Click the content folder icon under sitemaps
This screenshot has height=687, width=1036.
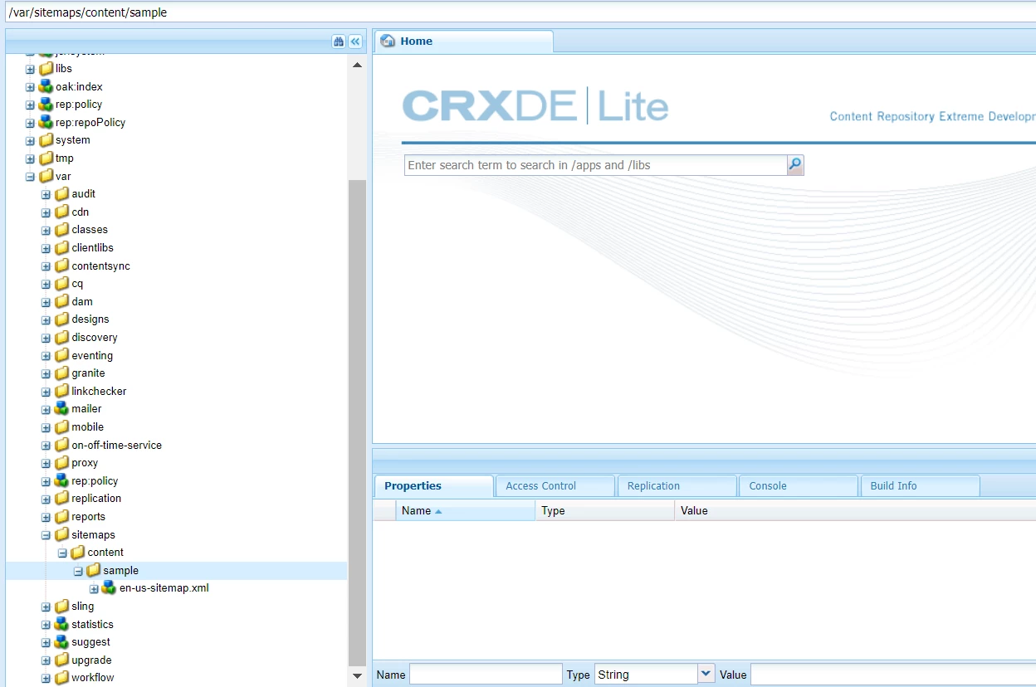(x=77, y=552)
